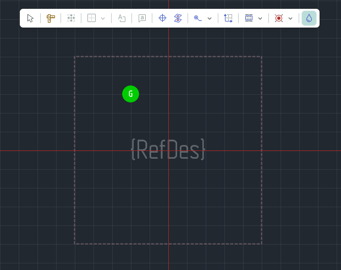Screen dimensions: 341x270
Task: Select the curved route tool
Action: pyautogui.click(x=198, y=18)
